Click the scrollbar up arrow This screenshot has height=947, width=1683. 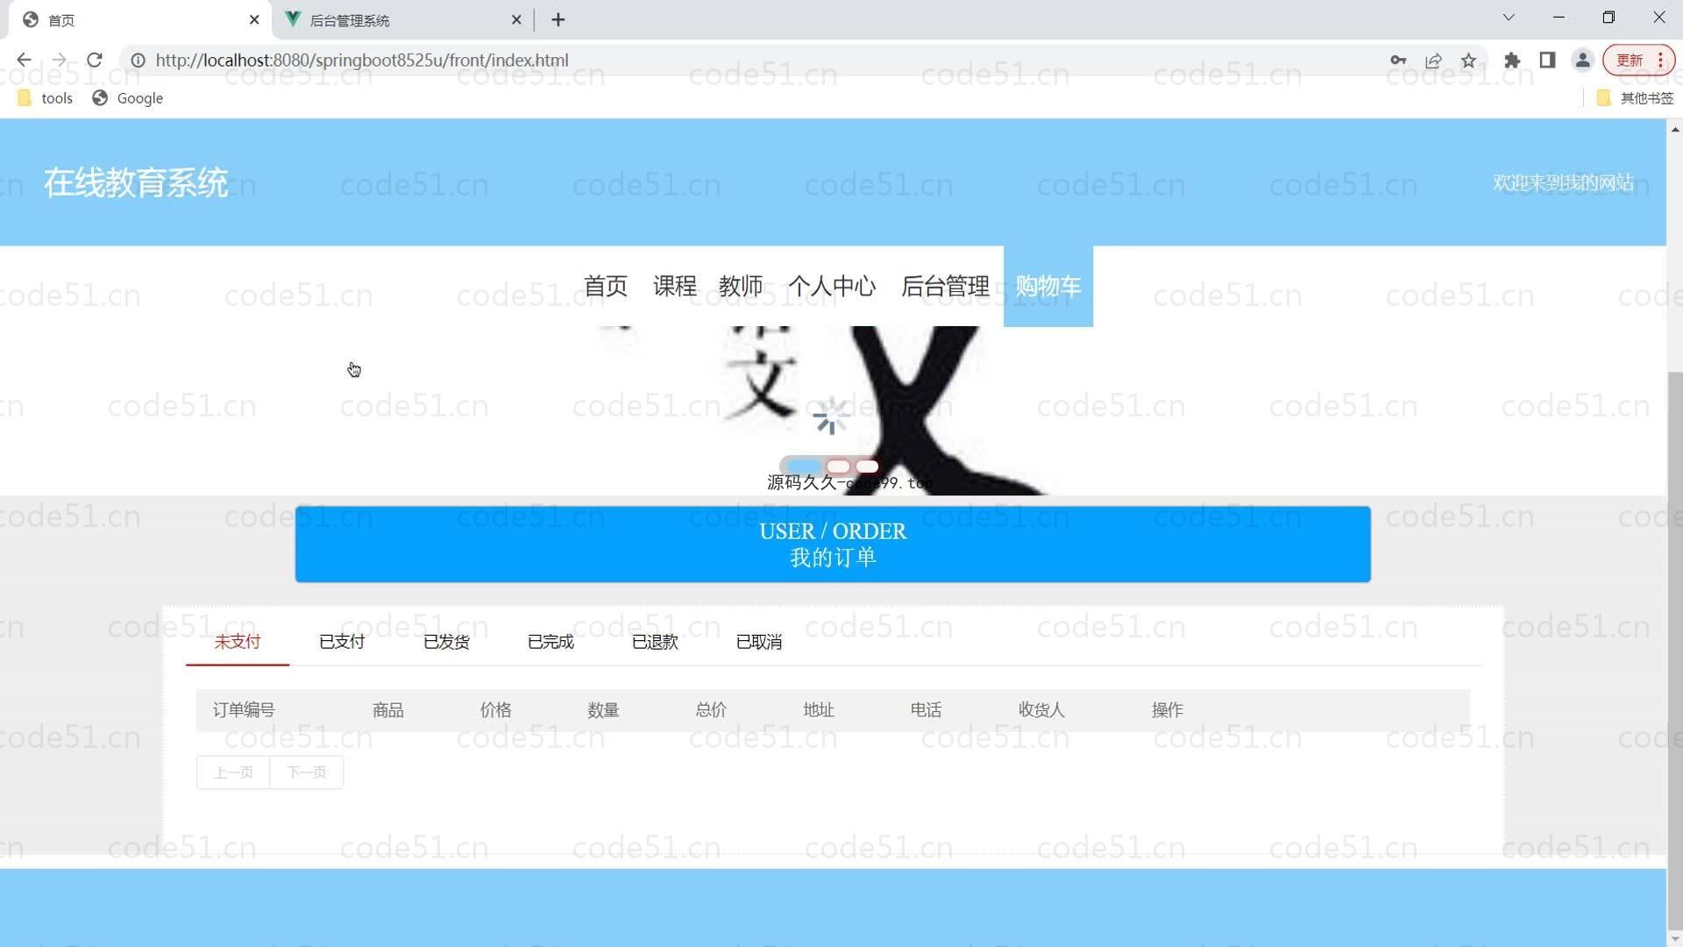tap(1675, 129)
